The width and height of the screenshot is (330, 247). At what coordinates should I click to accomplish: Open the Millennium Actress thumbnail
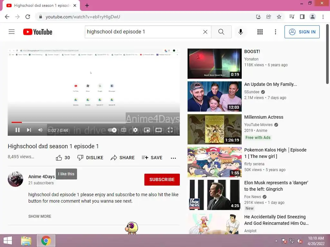(214, 129)
